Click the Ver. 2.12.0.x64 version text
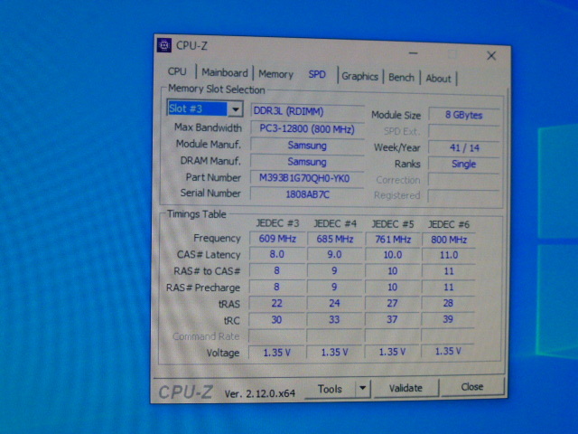Image resolution: width=578 pixels, height=434 pixels. point(260,393)
